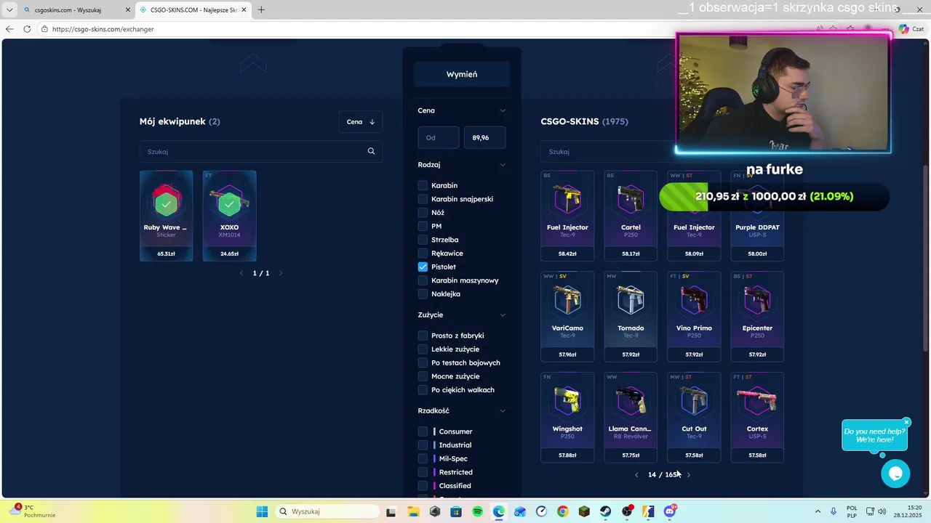This screenshot has height=523, width=931.
Task: Open the volume tray icon
Action: tap(882, 511)
